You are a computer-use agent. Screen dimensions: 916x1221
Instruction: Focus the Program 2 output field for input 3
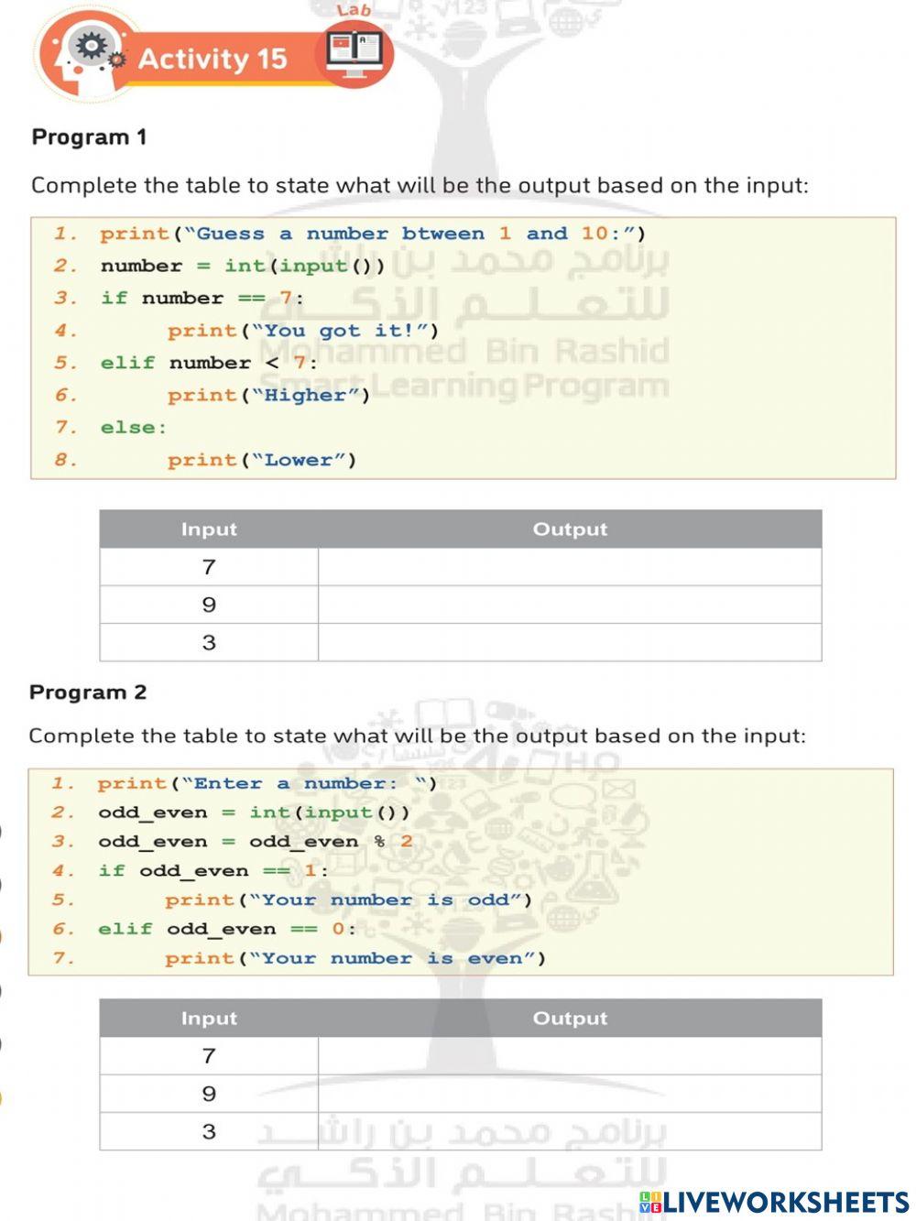click(569, 1131)
